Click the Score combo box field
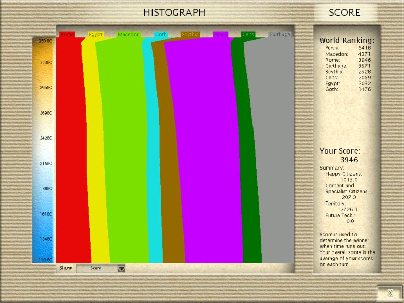 click(96, 268)
